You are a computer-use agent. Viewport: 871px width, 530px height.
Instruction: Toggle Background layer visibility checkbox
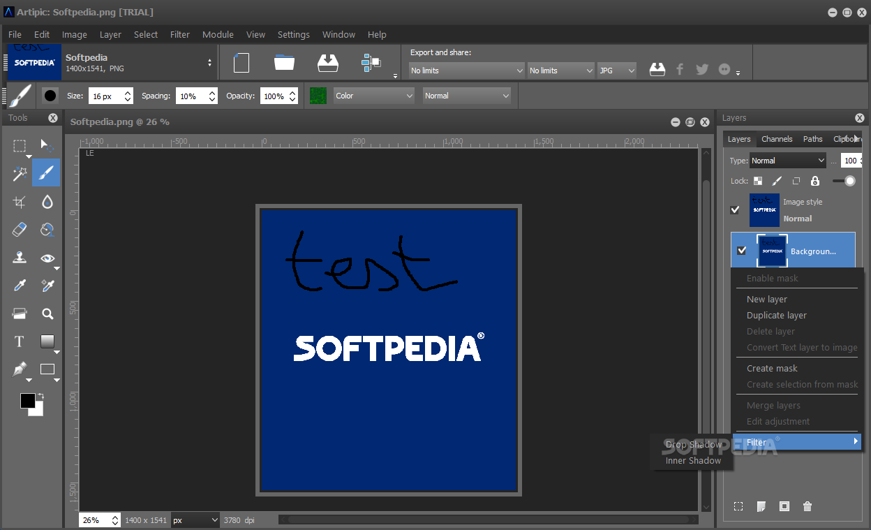coord(742,251)
